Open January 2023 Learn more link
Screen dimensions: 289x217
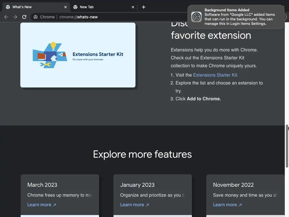click(134, 205)
